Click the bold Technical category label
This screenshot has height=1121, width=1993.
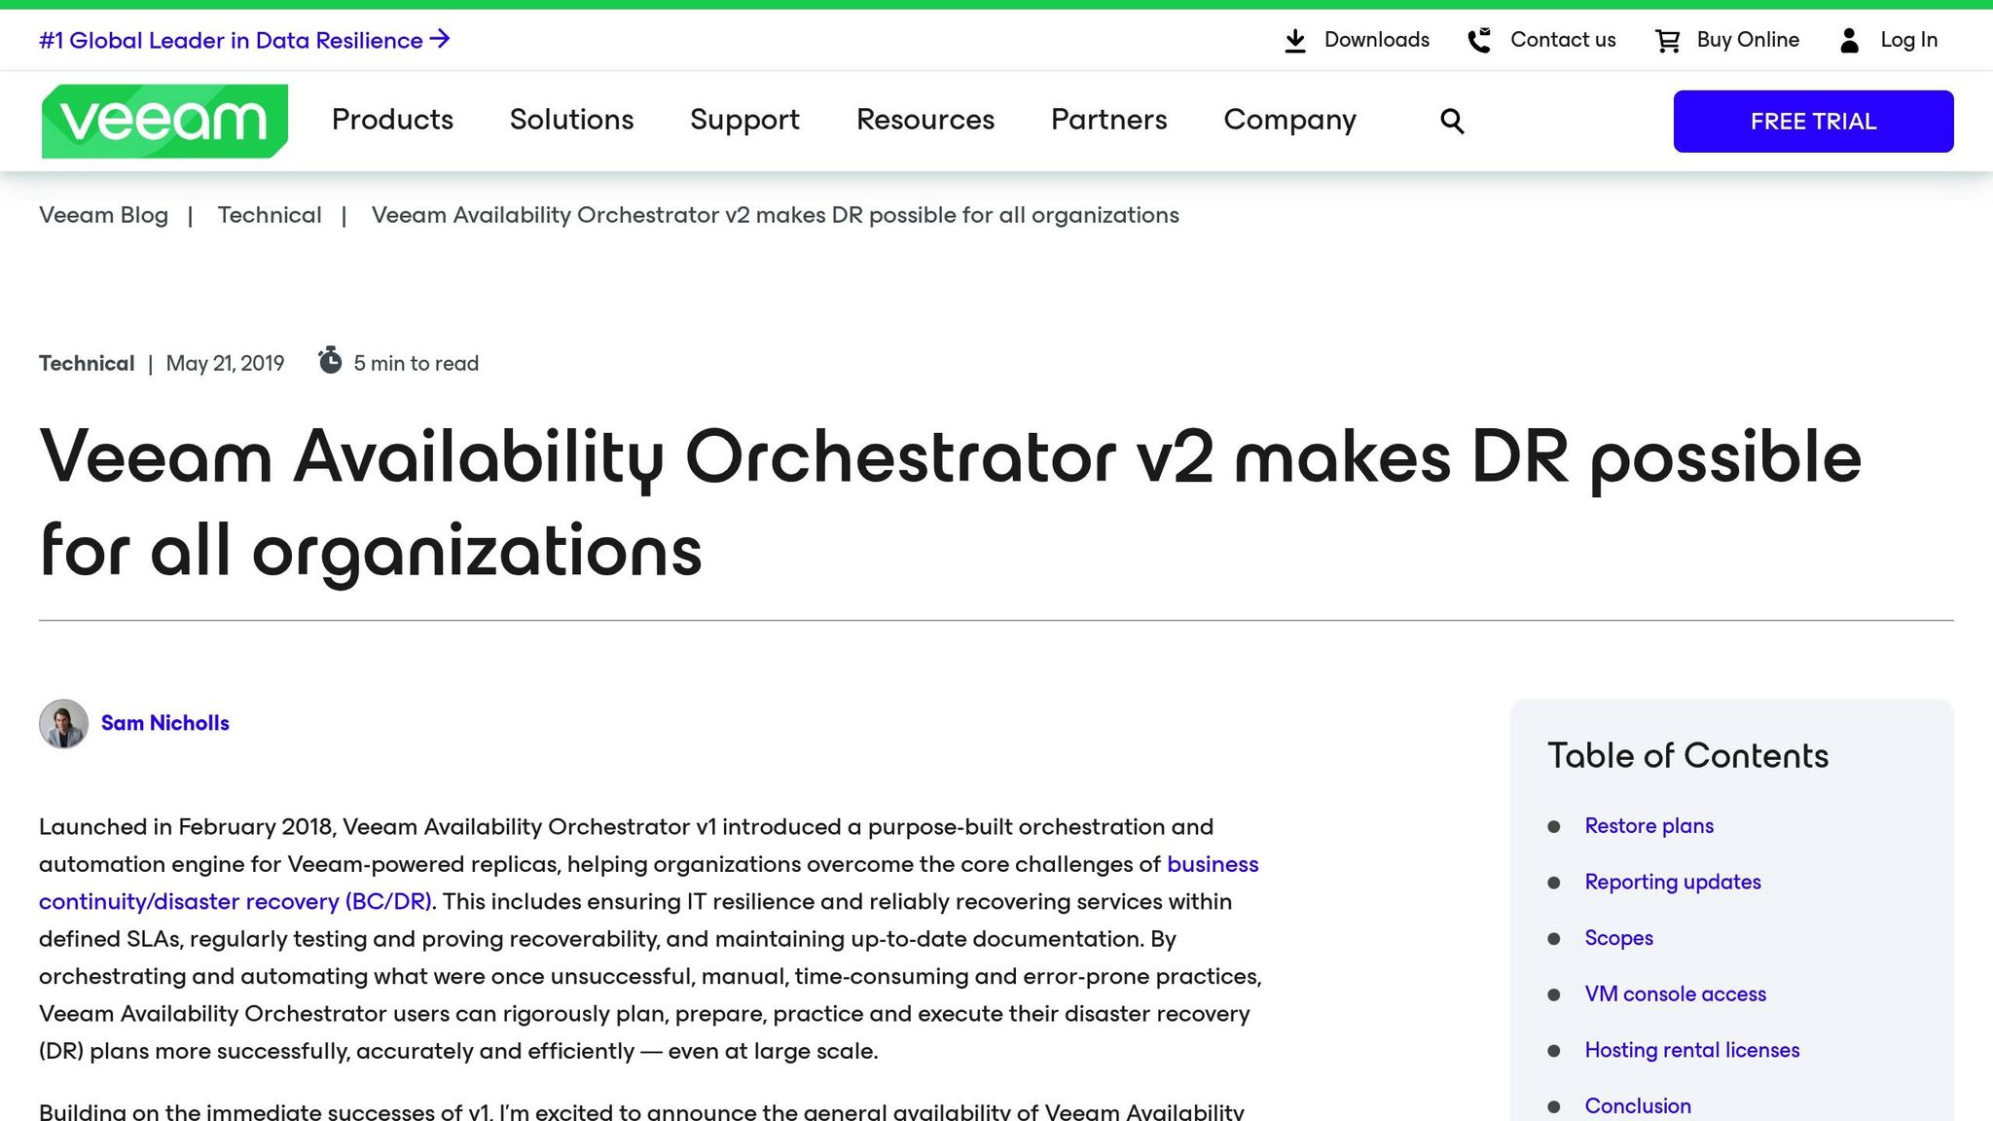click(87, 364)
